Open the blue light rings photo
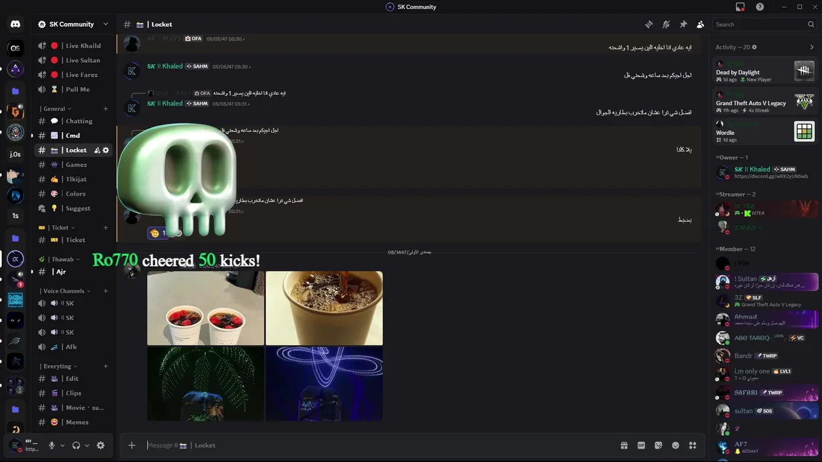The height and width of the screenshot is (462, 822). (x=324, y=384)
